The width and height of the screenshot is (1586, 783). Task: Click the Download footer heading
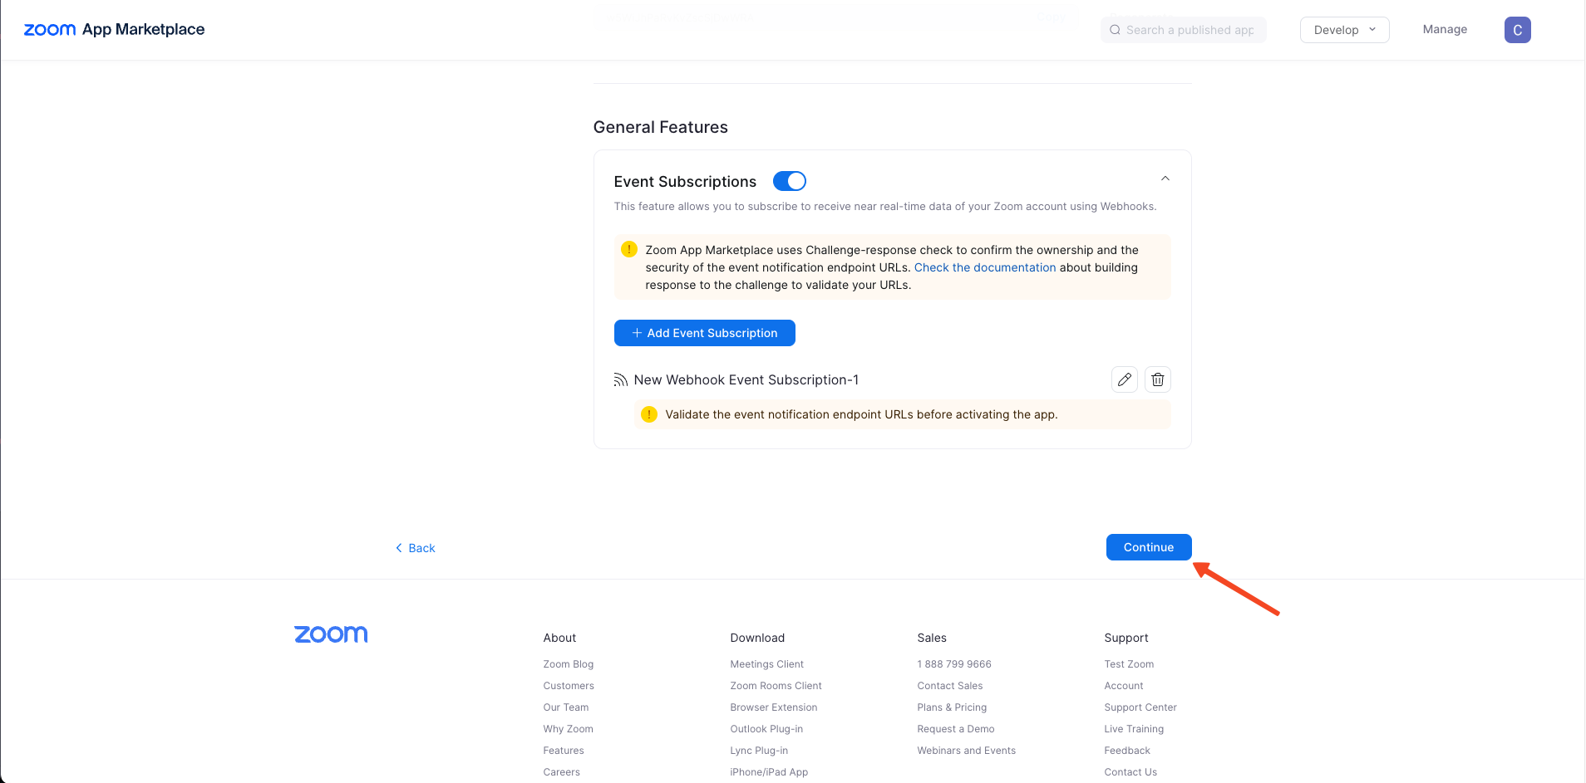(x=757, y=638)
